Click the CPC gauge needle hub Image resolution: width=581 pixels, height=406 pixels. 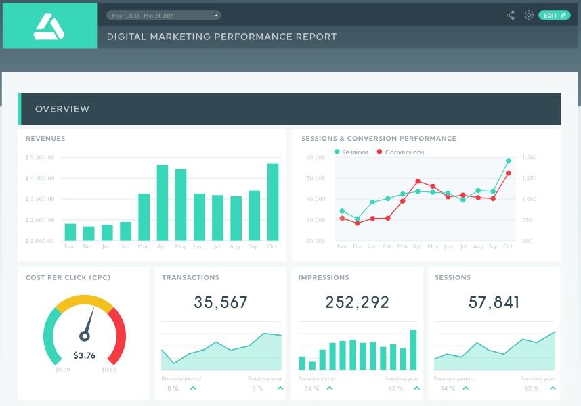(85, 336)
